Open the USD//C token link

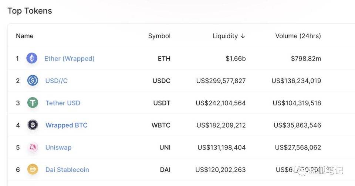[x=56, y=80]
